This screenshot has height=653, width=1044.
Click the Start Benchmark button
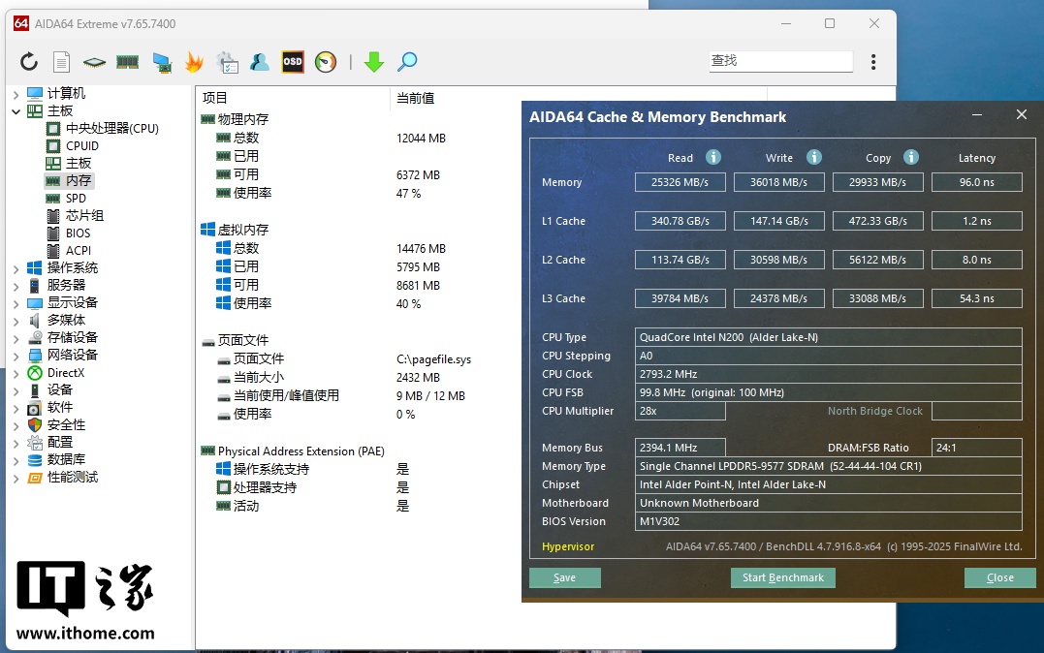click(x=782, y=577)
